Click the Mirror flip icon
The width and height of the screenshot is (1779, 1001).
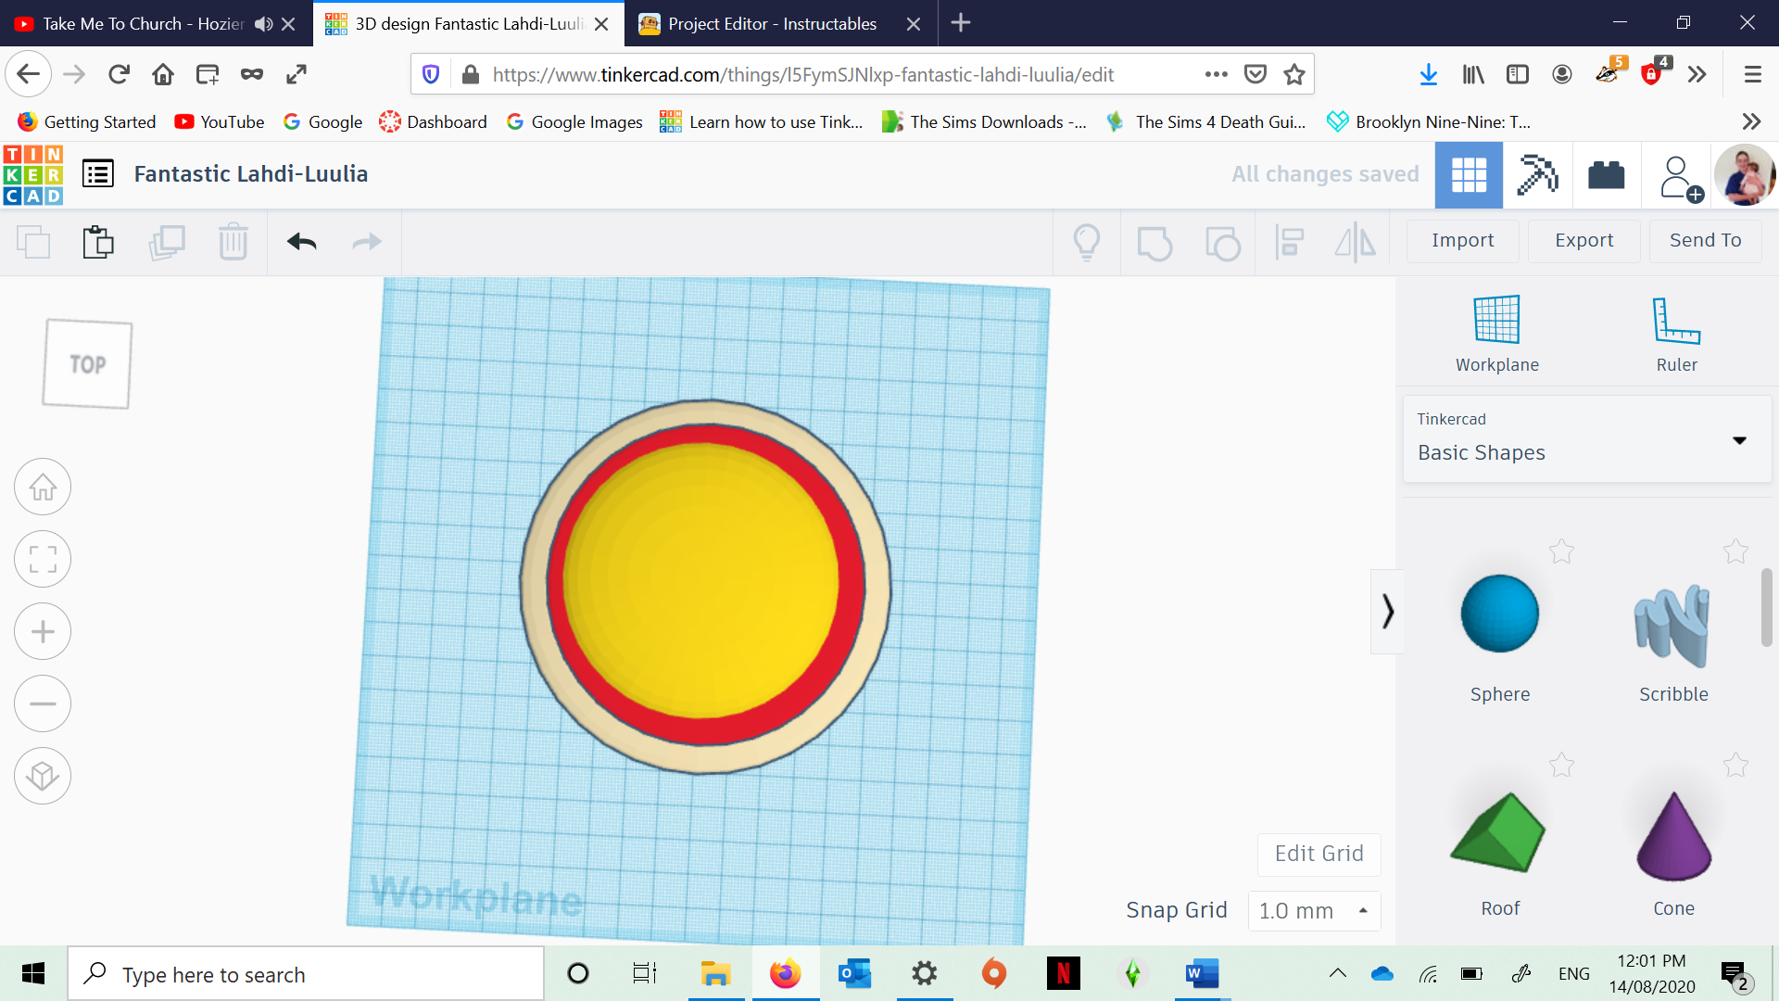click(1356, 243)
